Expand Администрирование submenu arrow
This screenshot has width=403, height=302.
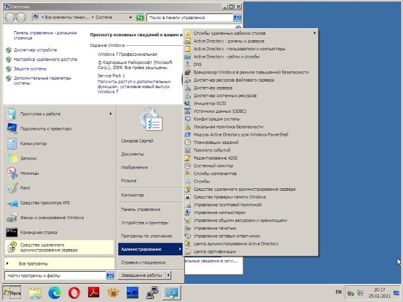click(180, 249)
